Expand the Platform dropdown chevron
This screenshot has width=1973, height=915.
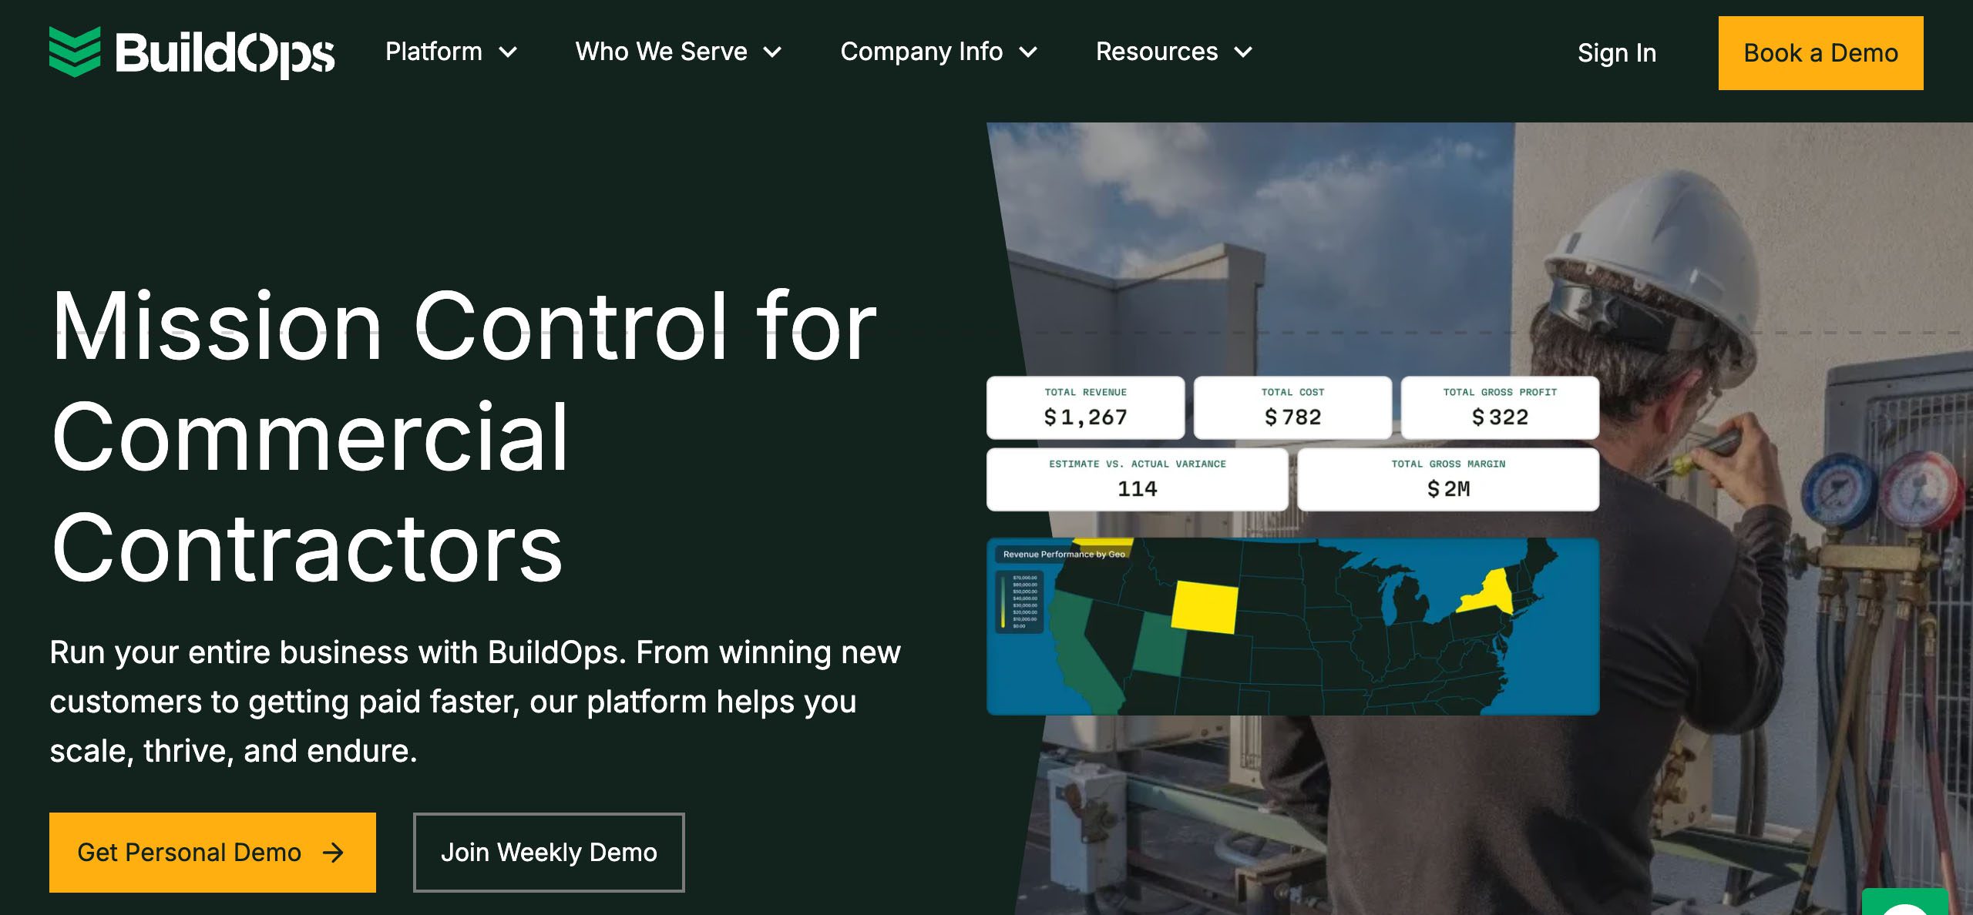click(x=508, y=52)
